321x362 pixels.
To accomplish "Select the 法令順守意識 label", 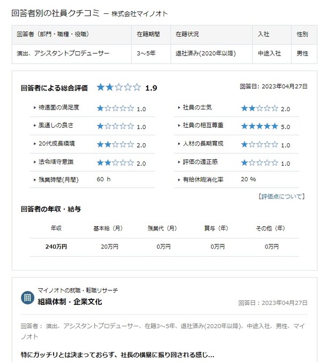I will click(56, 162).
